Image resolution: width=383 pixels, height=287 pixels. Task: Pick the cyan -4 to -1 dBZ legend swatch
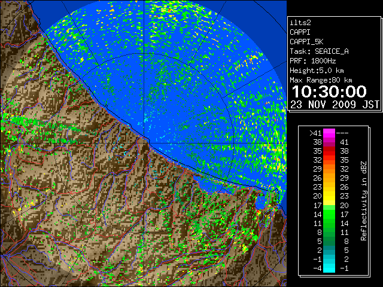[329, 268]
